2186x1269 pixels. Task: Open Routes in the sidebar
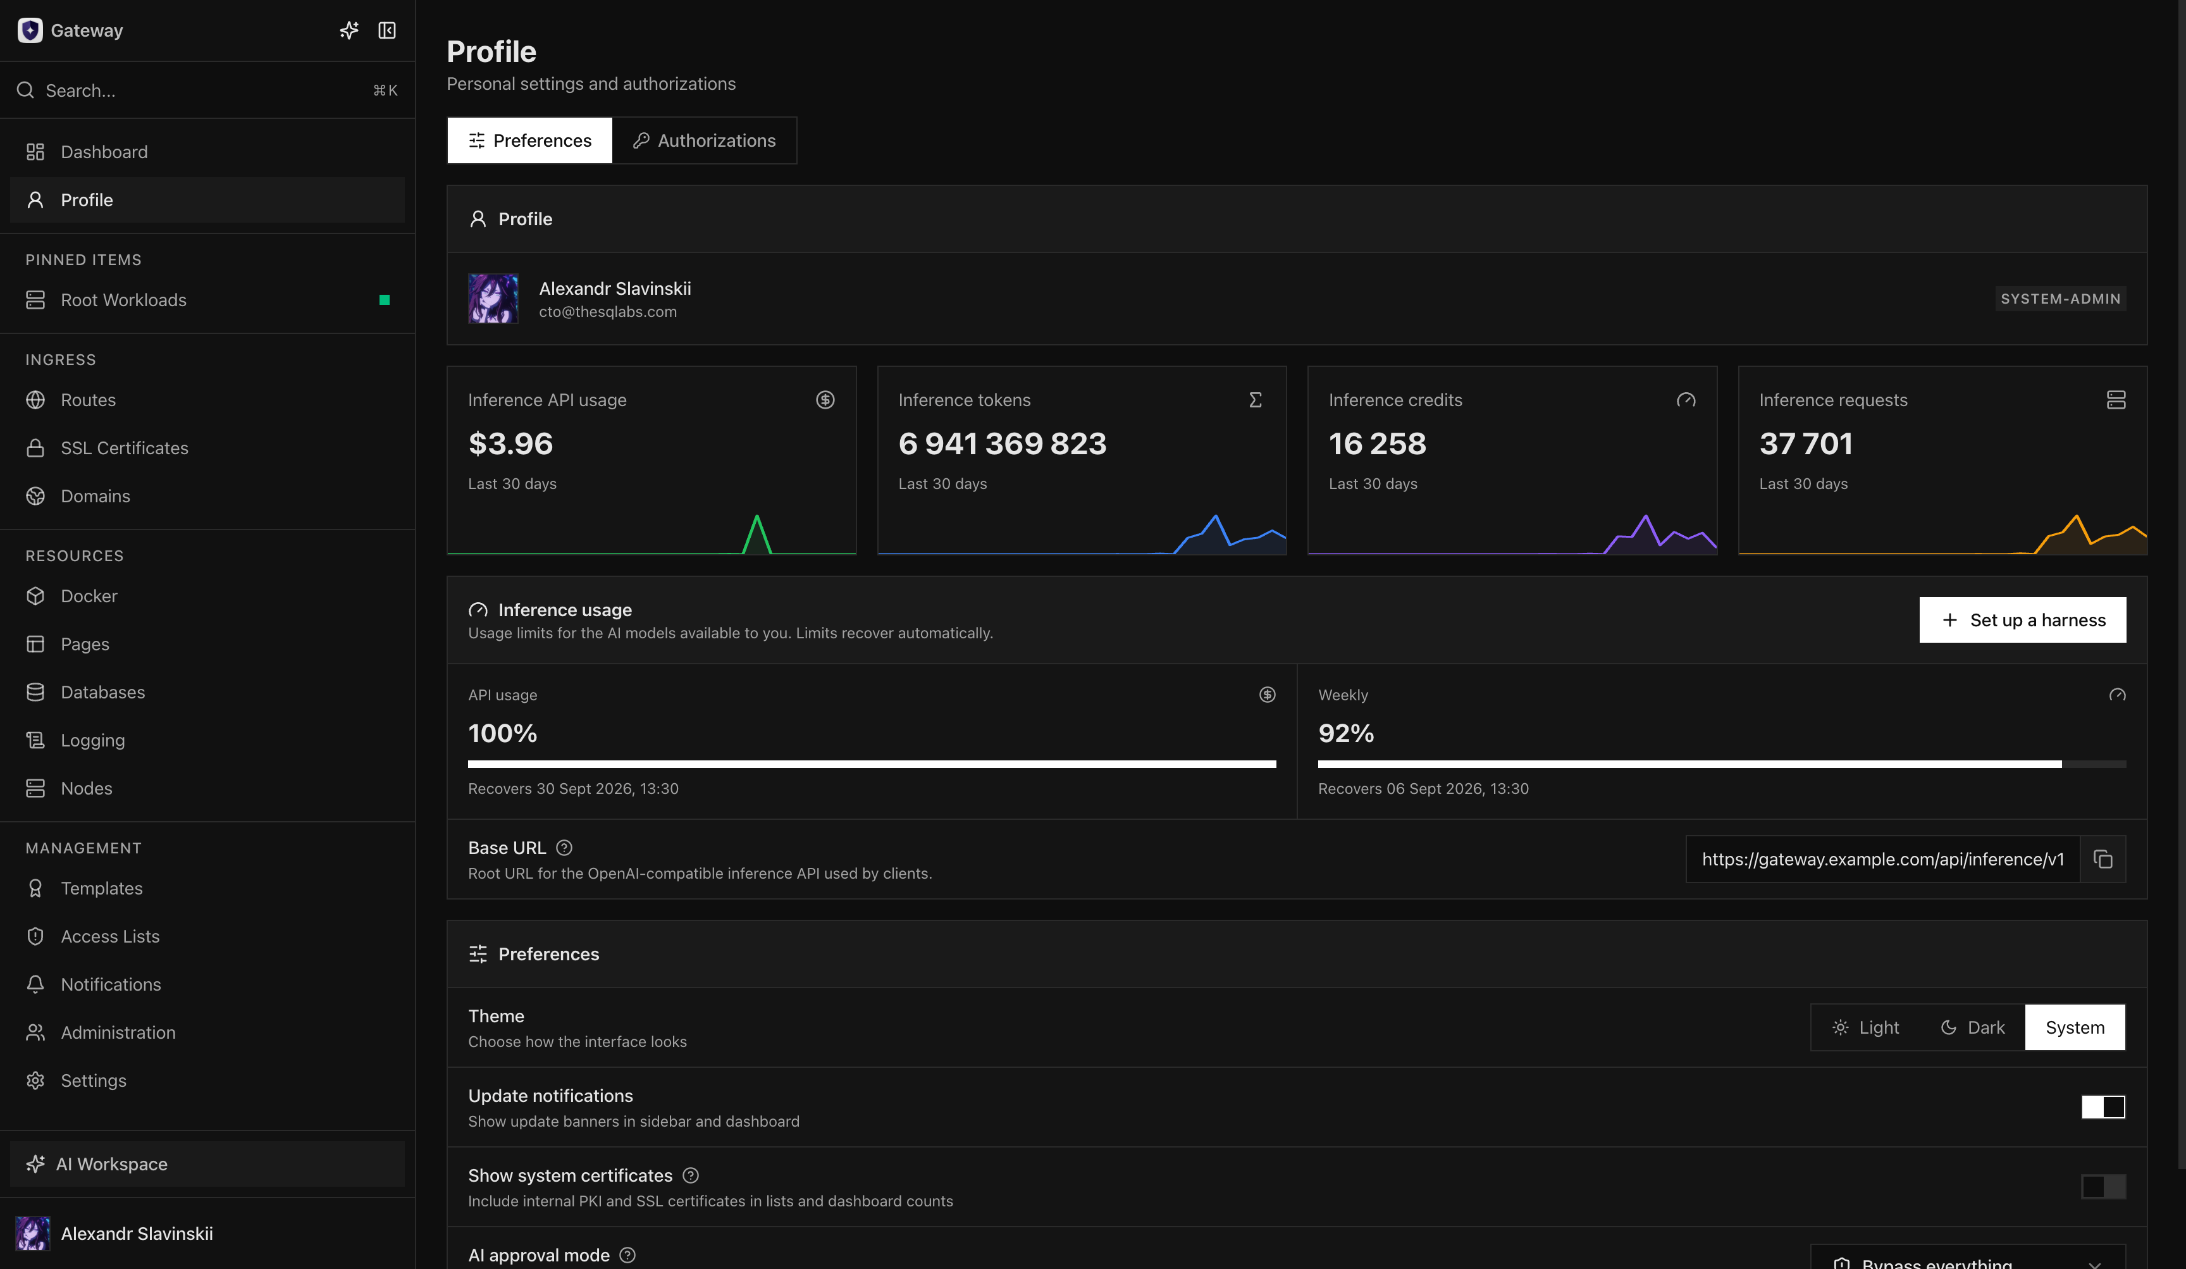(207, 400)
